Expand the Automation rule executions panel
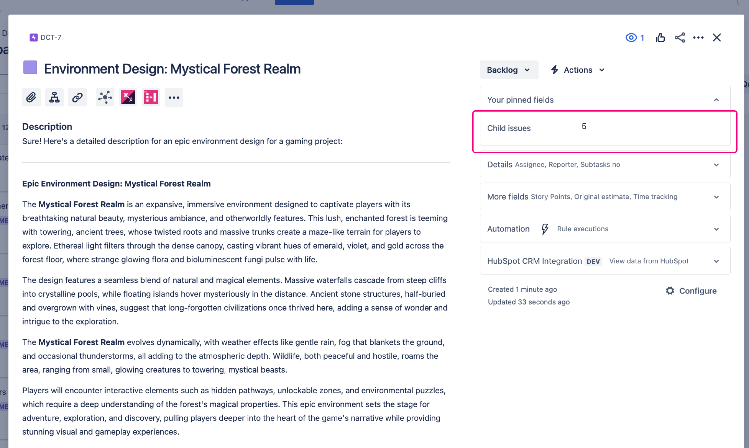 716,229
